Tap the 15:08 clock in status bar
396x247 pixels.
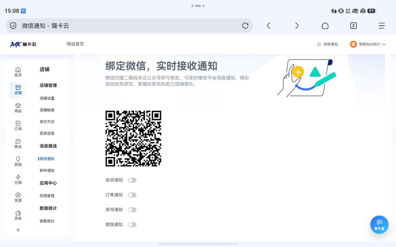[12, 11]
